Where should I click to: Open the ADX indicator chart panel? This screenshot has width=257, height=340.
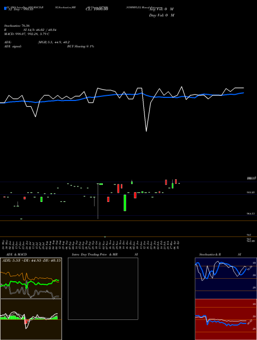tap(31, 278)
